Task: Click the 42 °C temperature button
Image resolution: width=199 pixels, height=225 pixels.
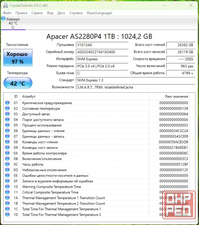Action: (18, 83)
